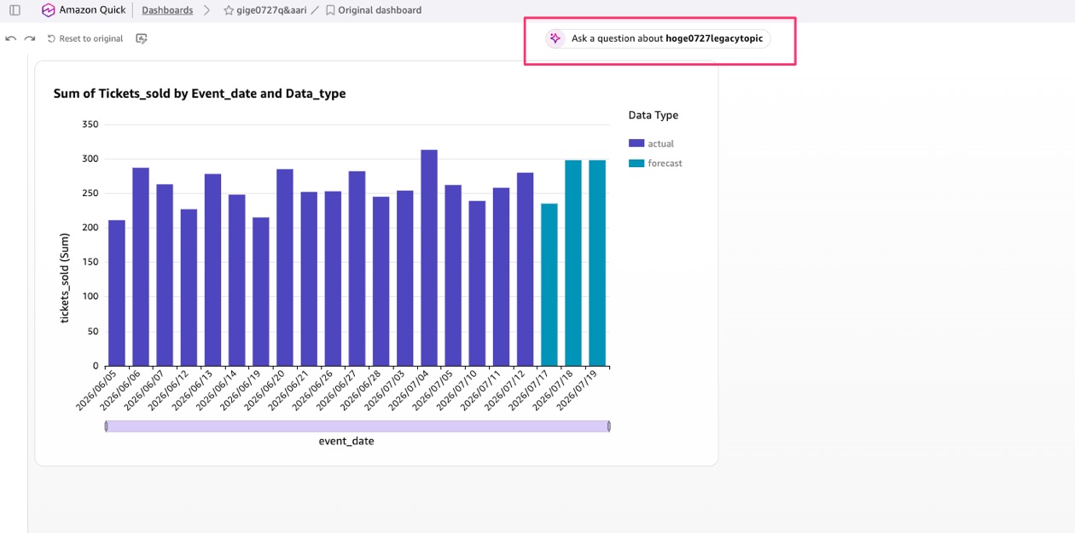The image size is (1075, 533).
Task: Toggle the sidebar panel icon
Action: click(15, 10)
